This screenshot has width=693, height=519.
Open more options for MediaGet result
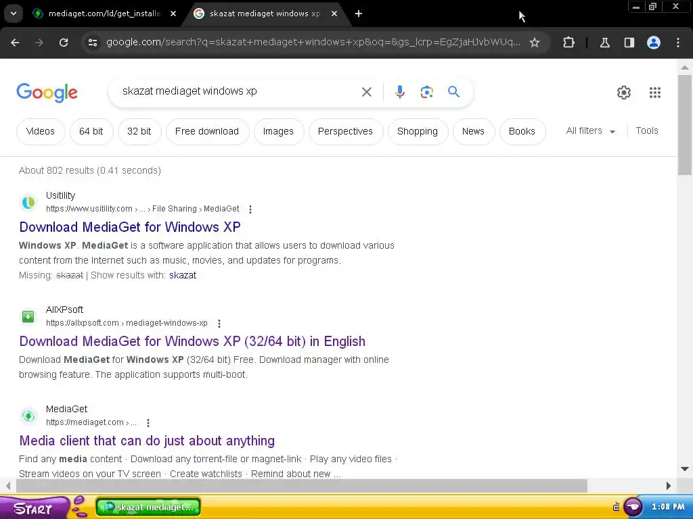coord(148,423)
